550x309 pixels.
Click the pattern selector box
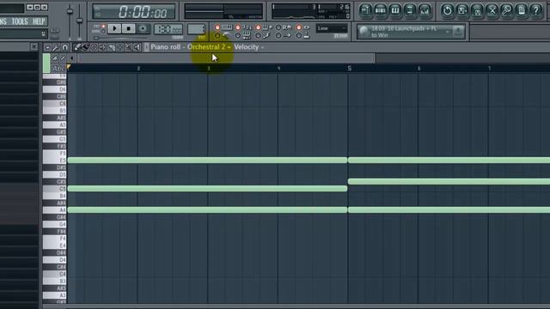[196, 28]
